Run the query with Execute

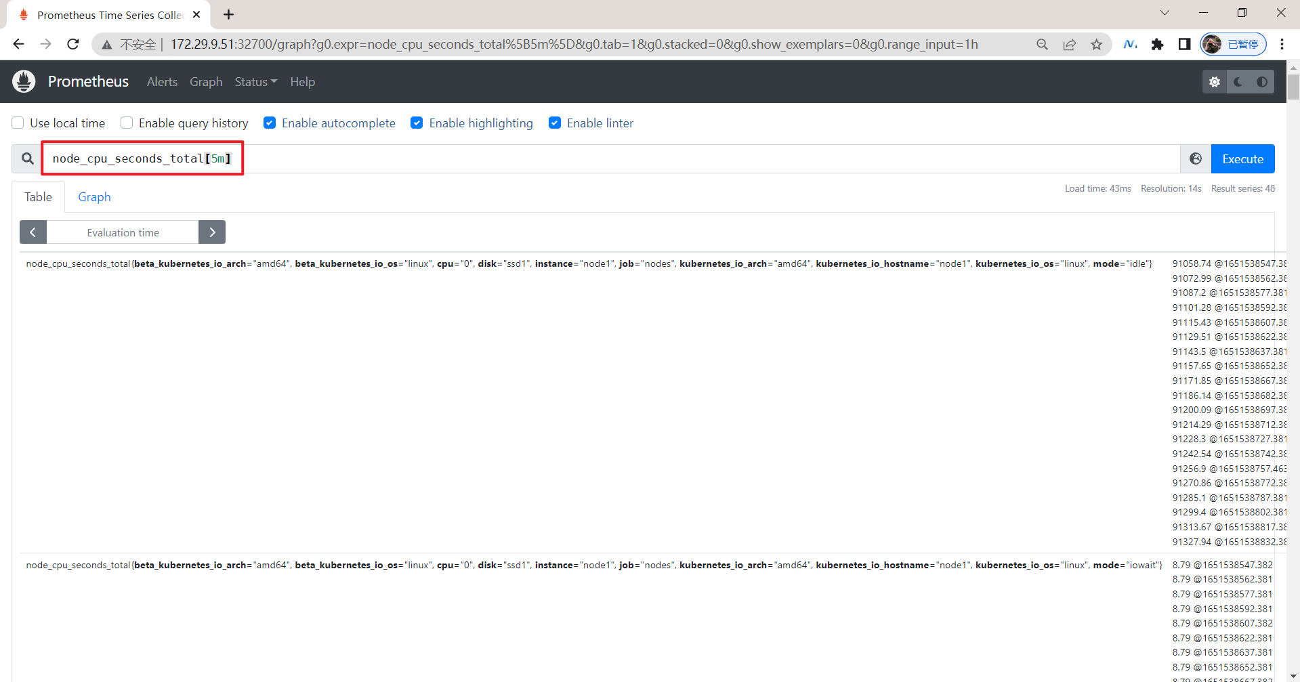click(1242, 158)
